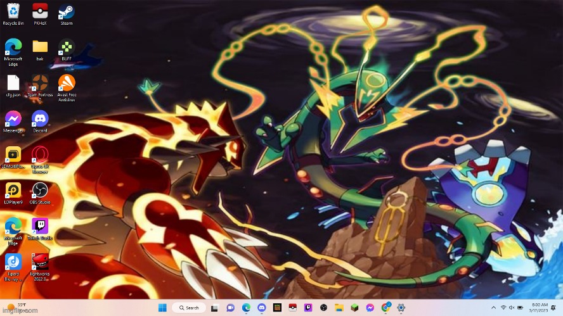Click the grass block taskbar icon
The image size is (563, 316).
click(354, 308)
